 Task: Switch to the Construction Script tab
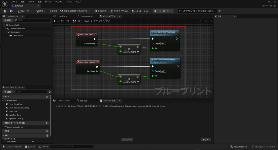[86, 16]
